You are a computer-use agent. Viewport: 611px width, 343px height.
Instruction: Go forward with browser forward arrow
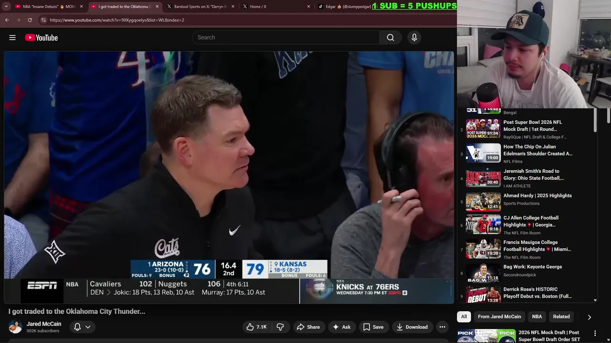[x=18, y=20]
